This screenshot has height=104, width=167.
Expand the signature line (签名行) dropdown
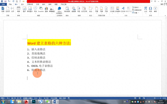(x=140, y=8)
